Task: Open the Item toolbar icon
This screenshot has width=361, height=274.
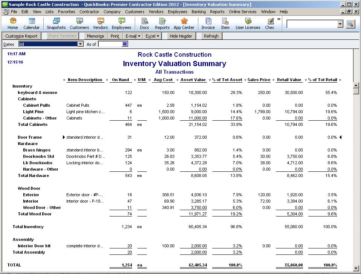Action: pos(225,24)
